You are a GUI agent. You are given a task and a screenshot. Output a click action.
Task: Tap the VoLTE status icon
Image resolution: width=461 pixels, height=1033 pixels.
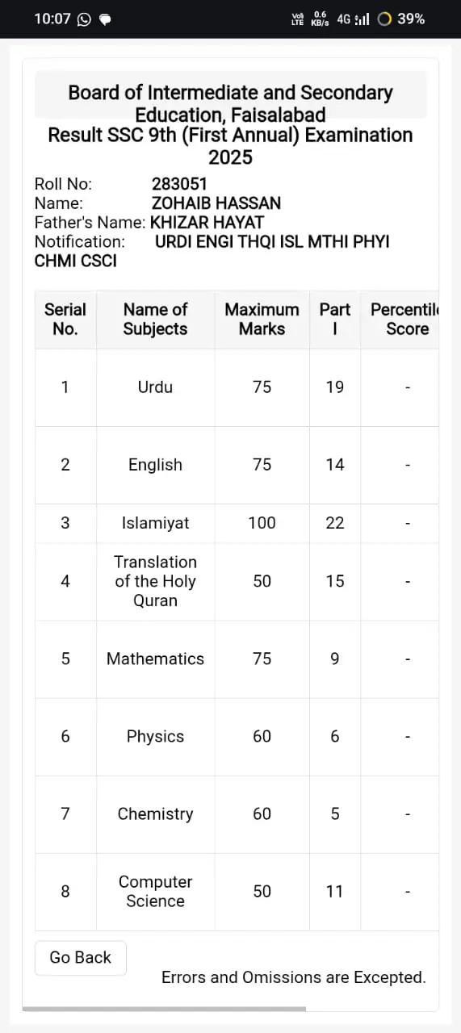297,19
